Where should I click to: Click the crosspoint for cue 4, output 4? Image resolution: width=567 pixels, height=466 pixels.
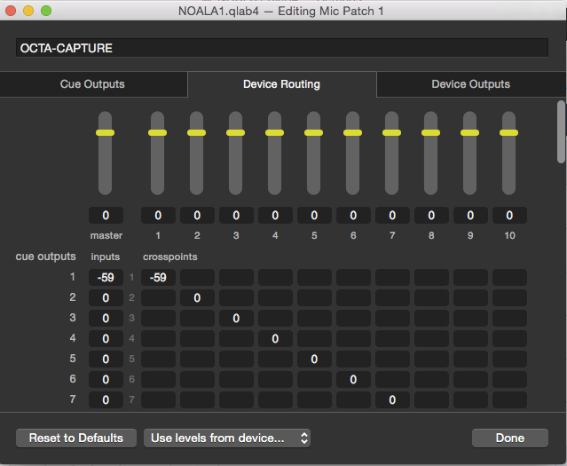tap(275, 338)
